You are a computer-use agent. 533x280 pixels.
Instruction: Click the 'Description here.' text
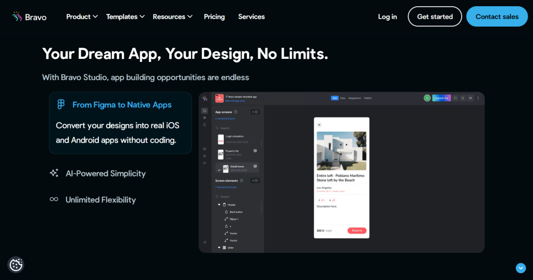[327, 206]
